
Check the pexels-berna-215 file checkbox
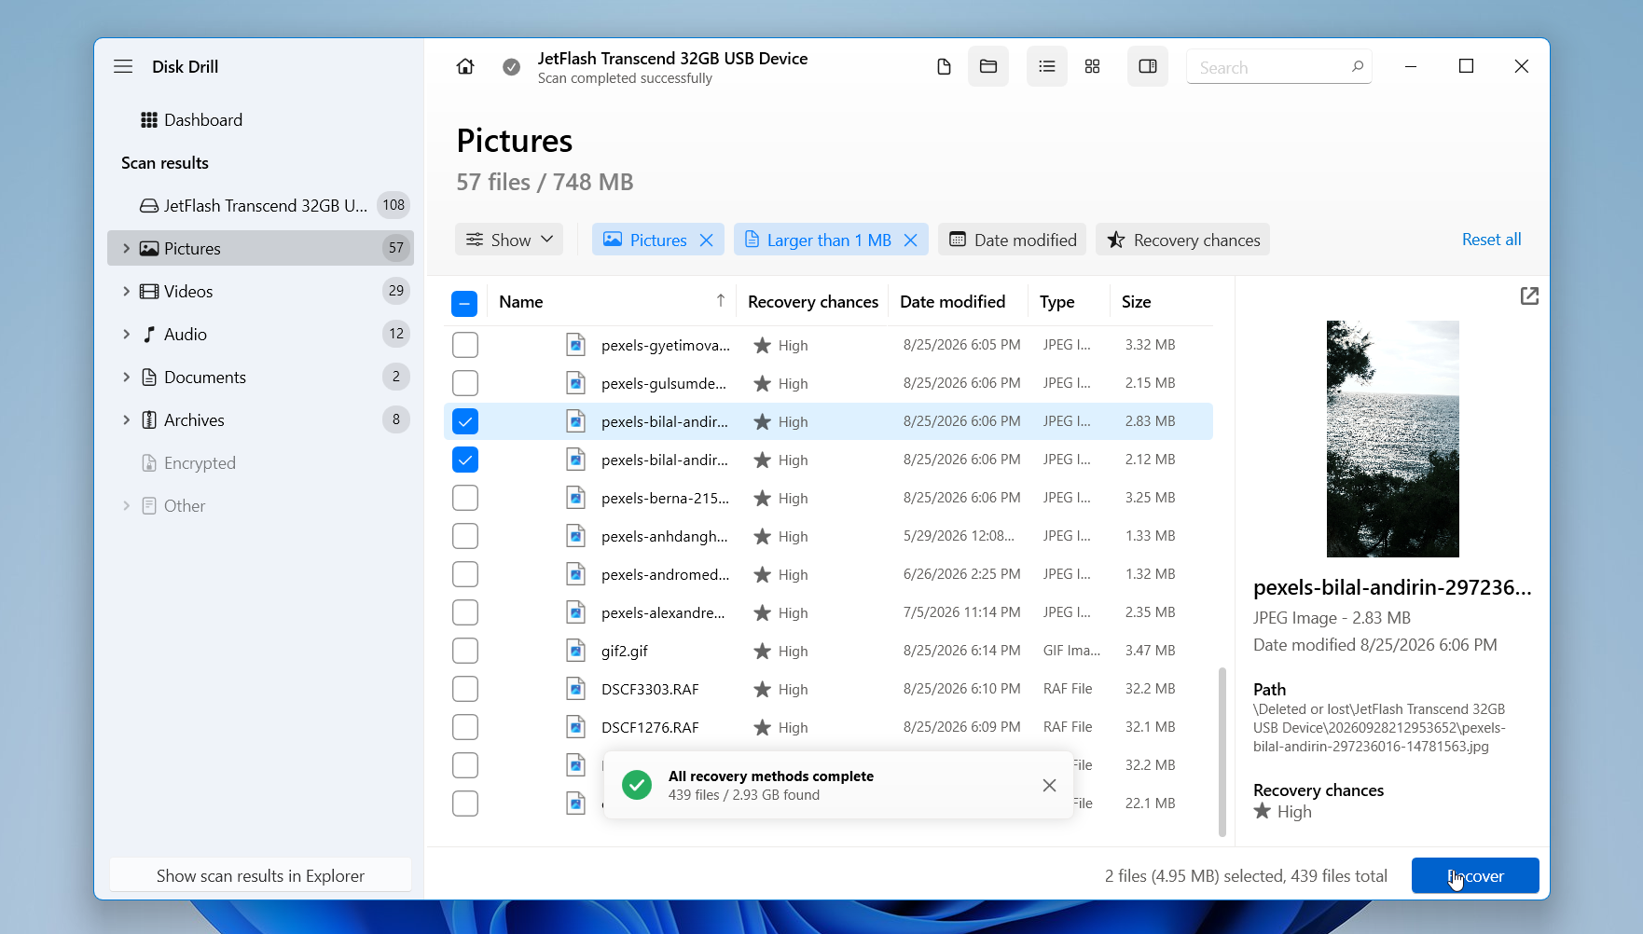click(465, 498)
